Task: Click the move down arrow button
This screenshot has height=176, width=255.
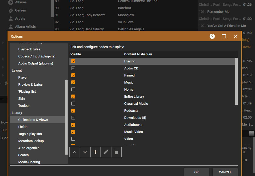Action: (85, 152)
